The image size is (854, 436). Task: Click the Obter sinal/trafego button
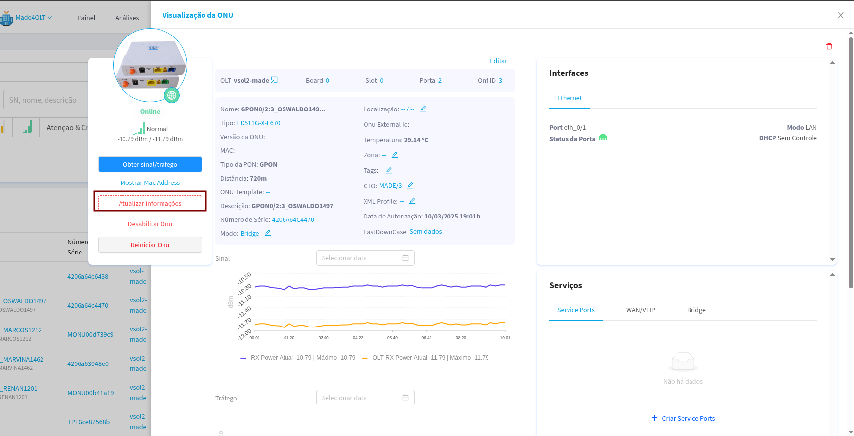click(x=150, y=164)
